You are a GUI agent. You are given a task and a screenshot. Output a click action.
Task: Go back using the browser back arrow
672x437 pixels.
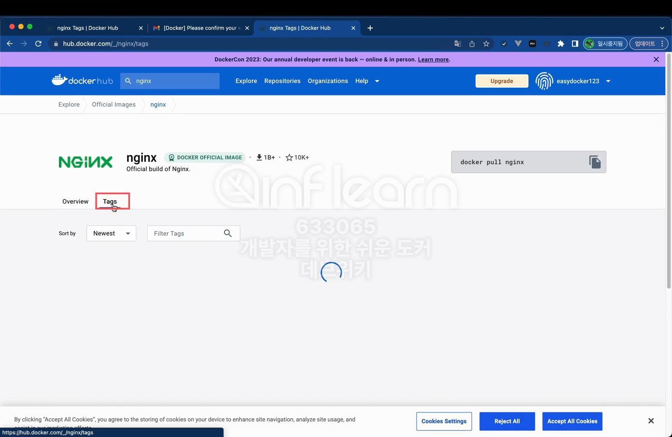[10, 44]
